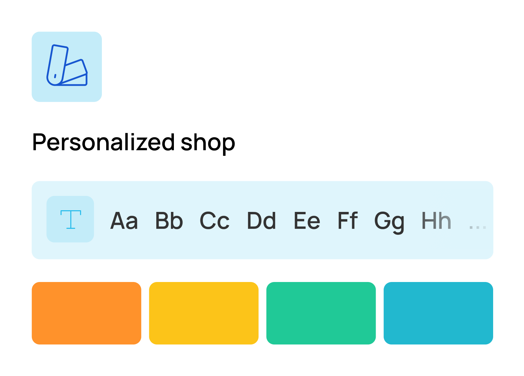Screen dimensions: 524x376
Task: Select the blue color swatch
Action: pyautogui.click(x=438, y=313)
